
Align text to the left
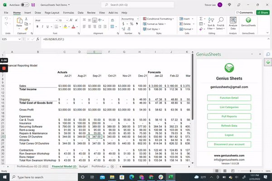[x=84, y=27]
